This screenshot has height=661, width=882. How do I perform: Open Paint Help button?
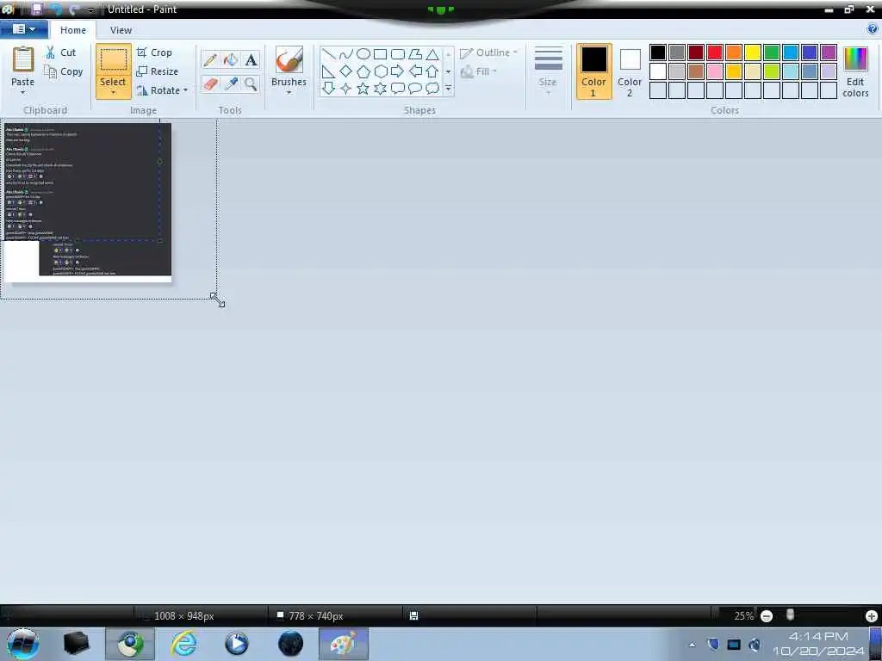(x=872, y=29)
